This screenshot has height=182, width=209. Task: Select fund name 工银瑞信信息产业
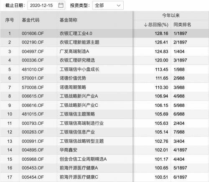click(77, 132)
